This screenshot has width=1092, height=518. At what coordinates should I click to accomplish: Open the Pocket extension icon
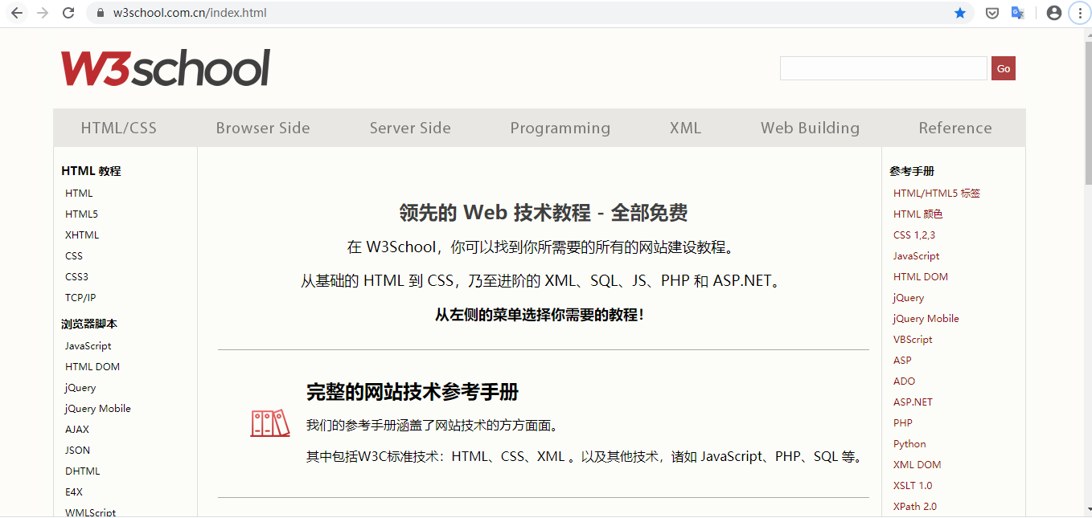[x=993, y=13]
